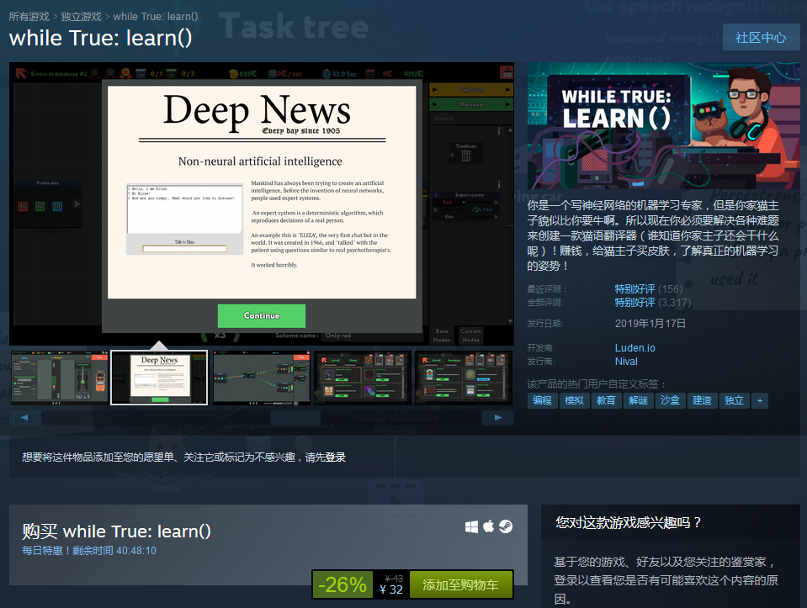Screen dimensions: 807x608
Task: Select the fifth hardware screenshot thumbnail
Action: click(x=463, y=378)
